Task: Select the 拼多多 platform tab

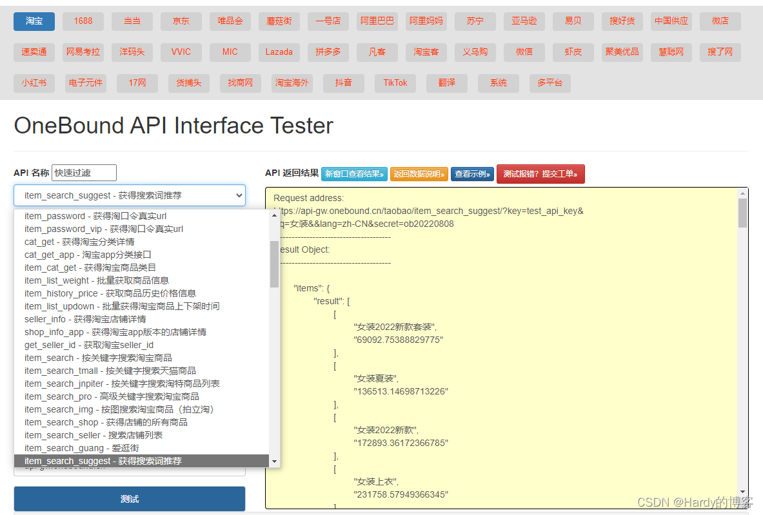Action: click(x=328, y=52)
